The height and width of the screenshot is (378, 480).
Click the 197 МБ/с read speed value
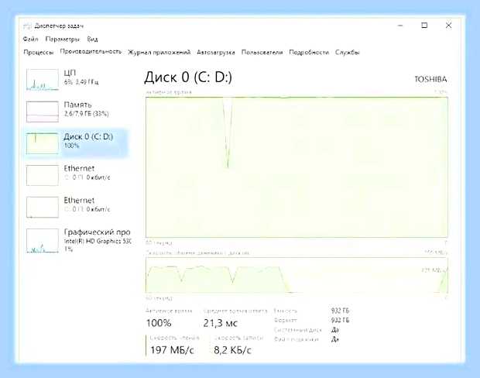pos(173,350)
